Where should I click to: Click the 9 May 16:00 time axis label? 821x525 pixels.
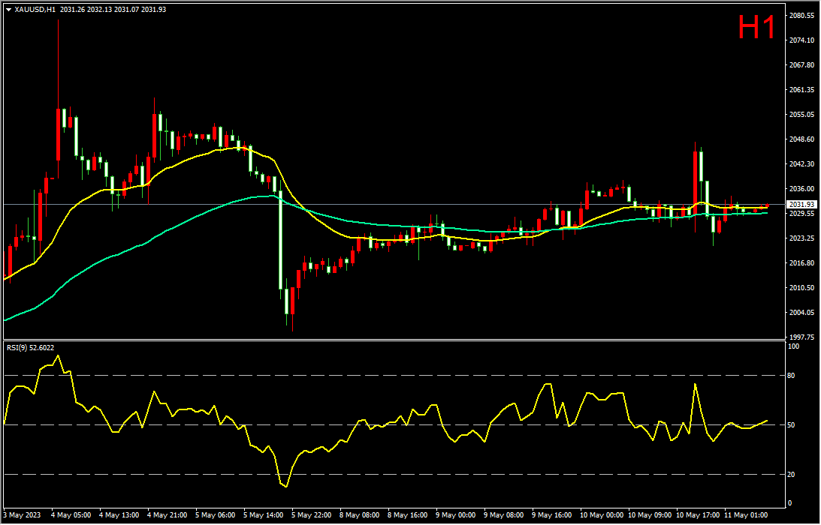[x=552, y=515]
